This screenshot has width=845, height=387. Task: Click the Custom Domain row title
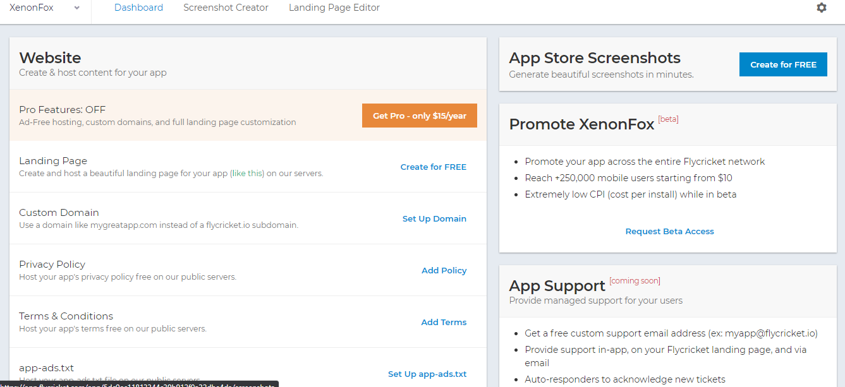tap(59, 213)
